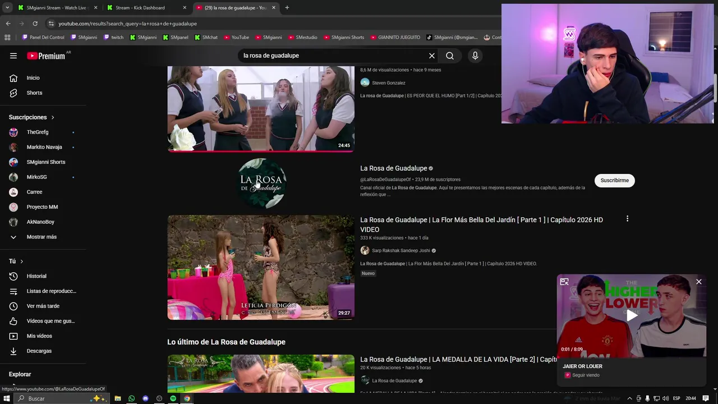Open Listas de reproducción in sidebar
The height and width of the screenshot is (404, 718).
tap(43, 291)
